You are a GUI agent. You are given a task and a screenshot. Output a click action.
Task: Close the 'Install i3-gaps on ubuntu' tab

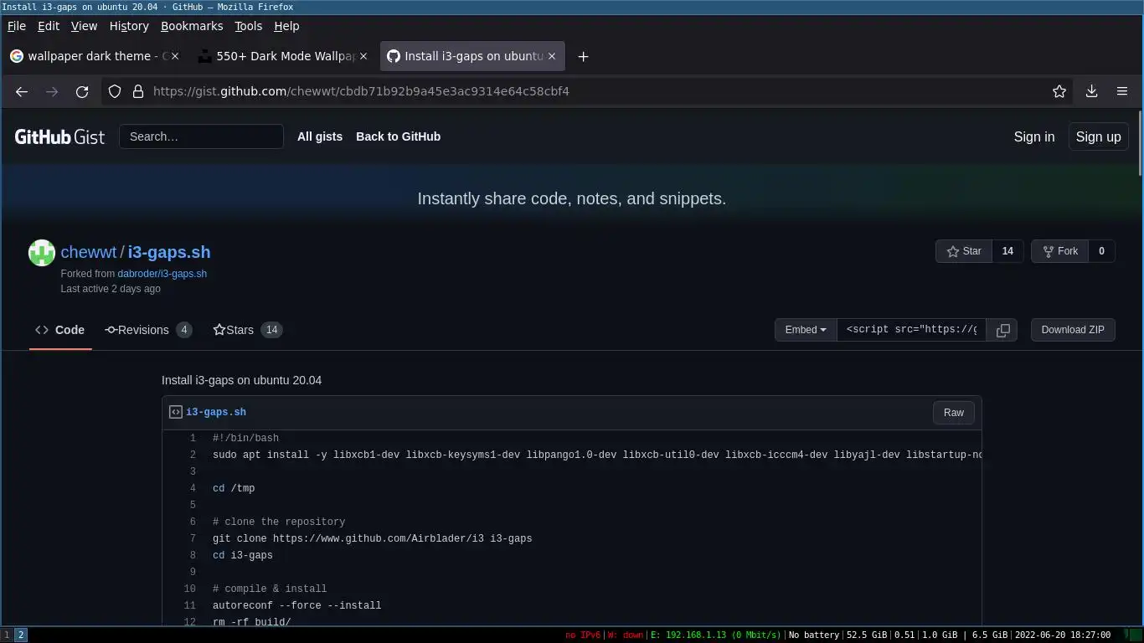(x=551, y=56)
